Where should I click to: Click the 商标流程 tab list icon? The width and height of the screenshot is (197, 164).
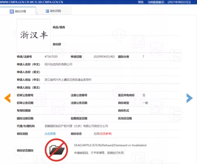(47, 11)
